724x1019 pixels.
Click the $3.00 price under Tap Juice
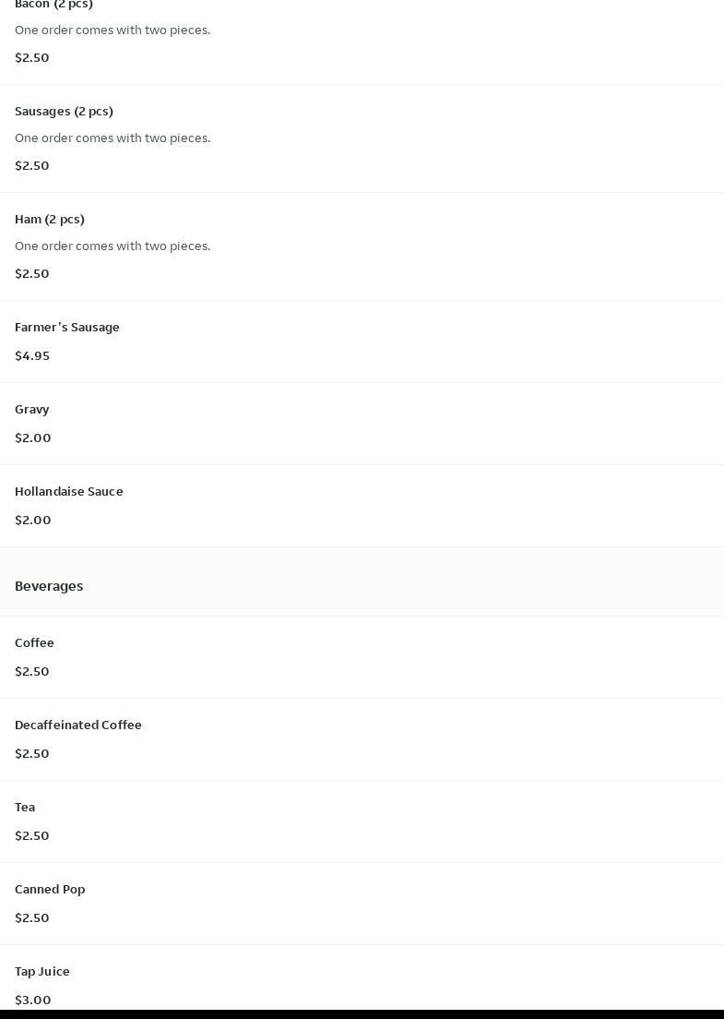point(33,1000)
